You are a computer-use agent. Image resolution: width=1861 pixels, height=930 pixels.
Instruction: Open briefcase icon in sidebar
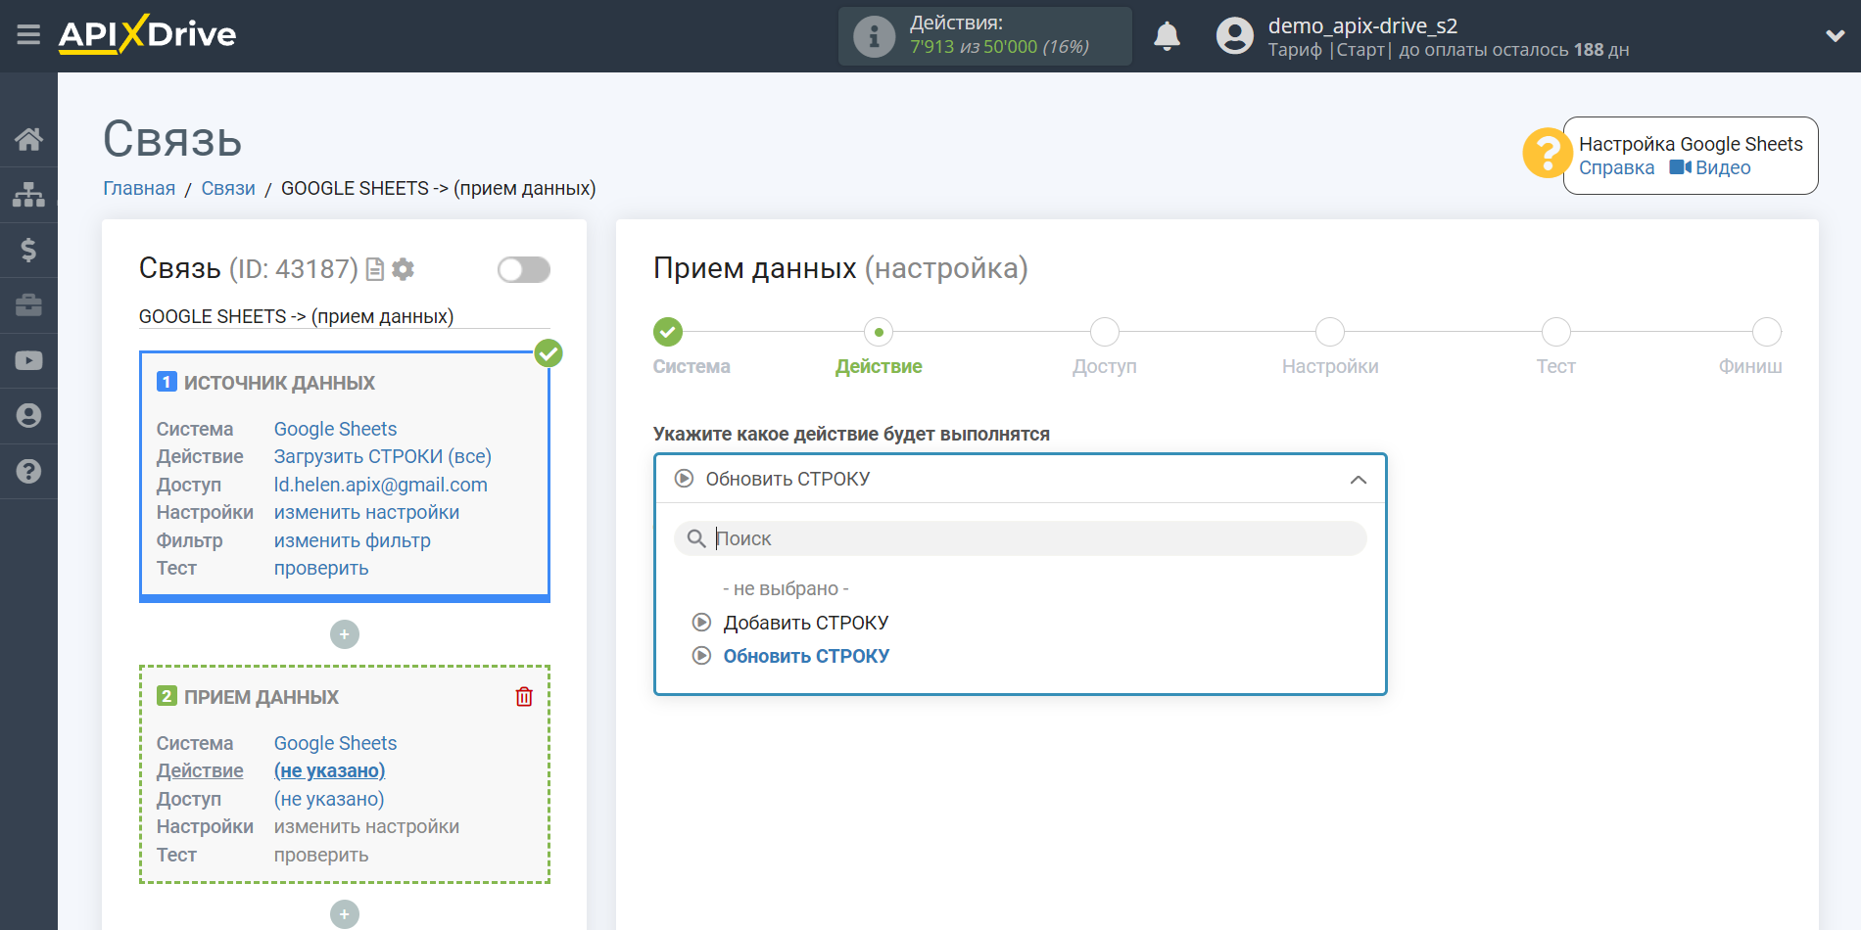[28, 305]
